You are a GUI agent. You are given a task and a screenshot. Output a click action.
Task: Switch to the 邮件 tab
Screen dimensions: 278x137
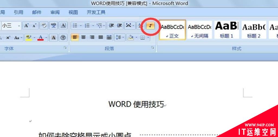click(x=37, y=12)
